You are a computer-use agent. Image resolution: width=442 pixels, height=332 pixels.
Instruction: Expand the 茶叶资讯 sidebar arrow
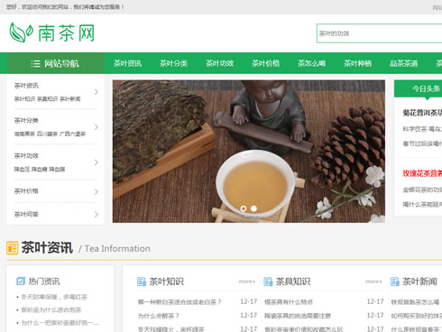(97, 92)
